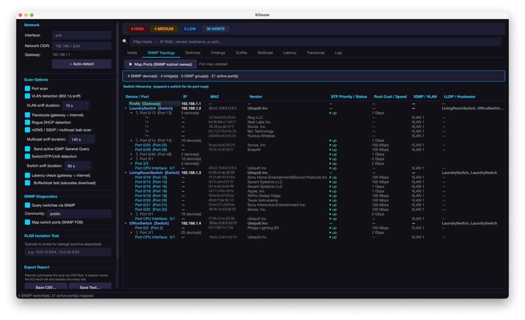Viewport: 525px width, 320px height.
Task: Expand Port 0/48 with 2 devices
Action: 132,154
